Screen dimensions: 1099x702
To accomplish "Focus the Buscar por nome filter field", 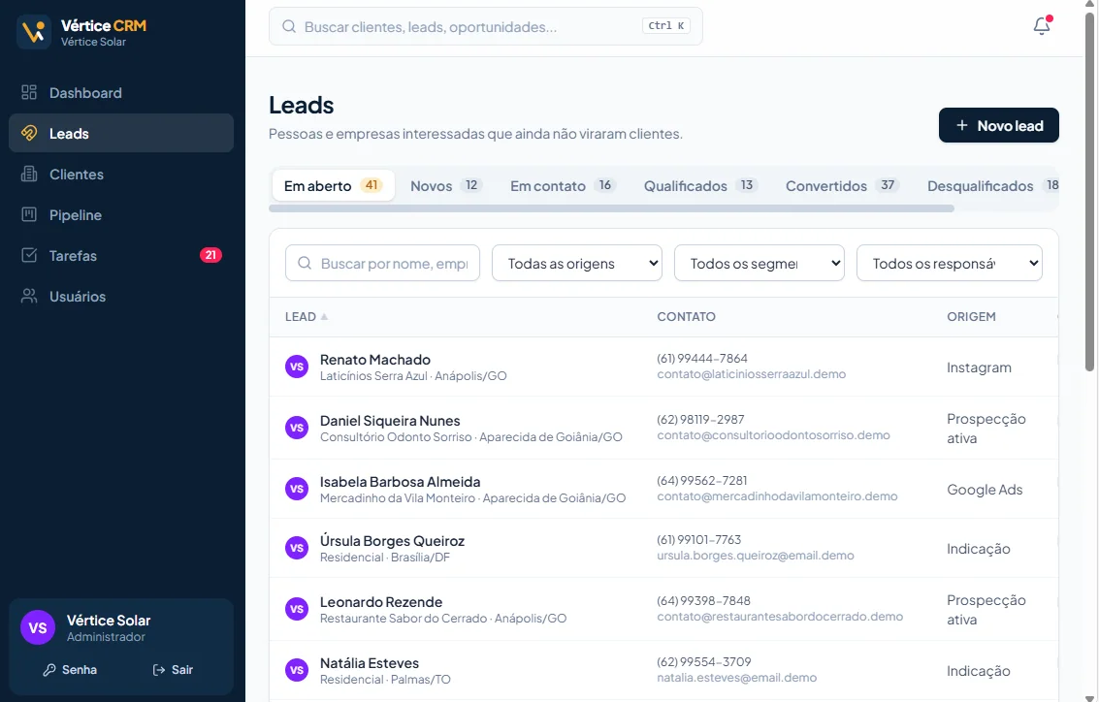I will click(383, 263).
